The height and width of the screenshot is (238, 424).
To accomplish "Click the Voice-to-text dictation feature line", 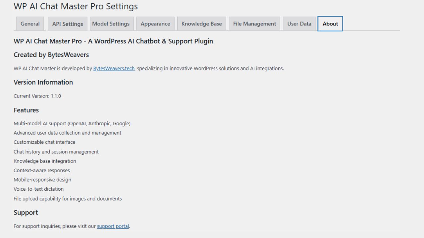I will click(38, 189).
